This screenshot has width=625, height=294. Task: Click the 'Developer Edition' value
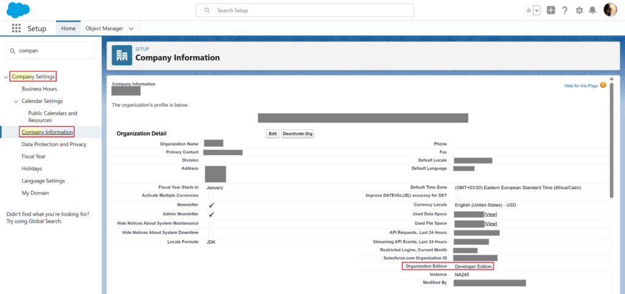click(x=473, y=267)
